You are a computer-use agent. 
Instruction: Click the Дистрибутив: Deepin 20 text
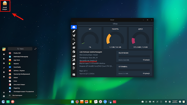click(88, 60)
